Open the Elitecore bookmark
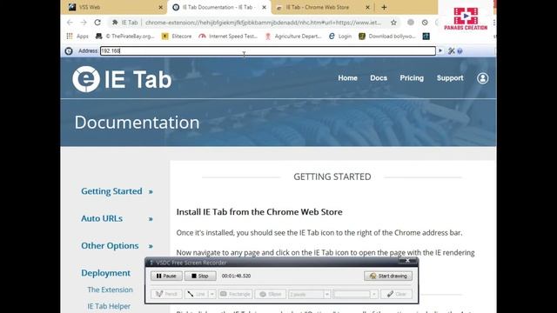Image resolution: width=557 pixels, height=313 pixels. click(177, 37)
